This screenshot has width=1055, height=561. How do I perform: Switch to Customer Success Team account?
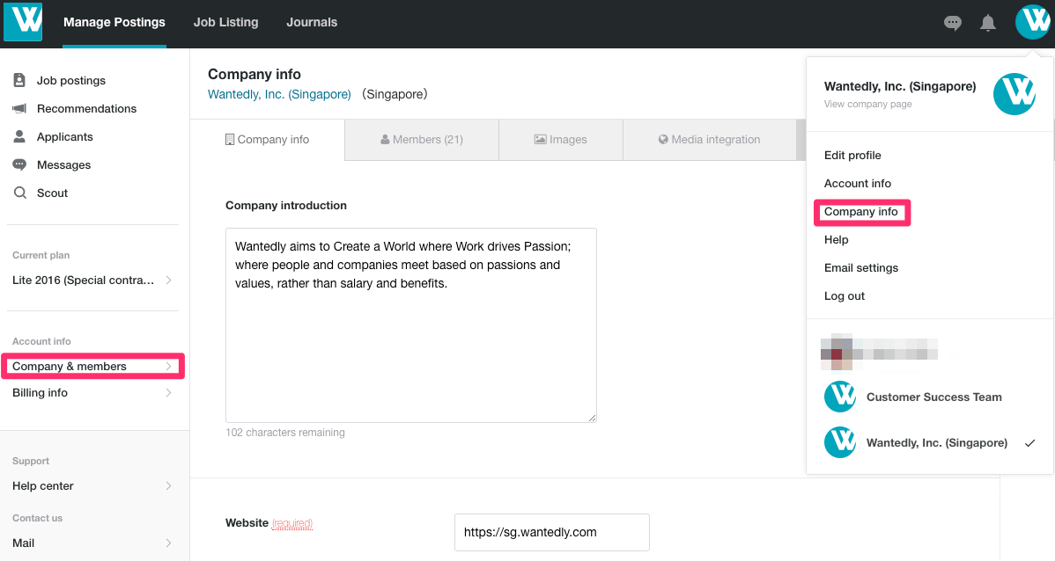click(933, 397)
